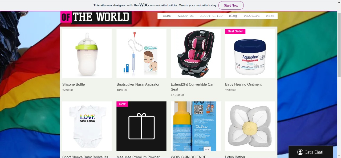341x158 pixels.
Task: Click the Baby Healing Ointment title link
Action: [243, 84]
